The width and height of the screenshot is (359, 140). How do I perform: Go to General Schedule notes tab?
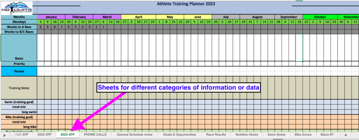click(x=134, y=134)
